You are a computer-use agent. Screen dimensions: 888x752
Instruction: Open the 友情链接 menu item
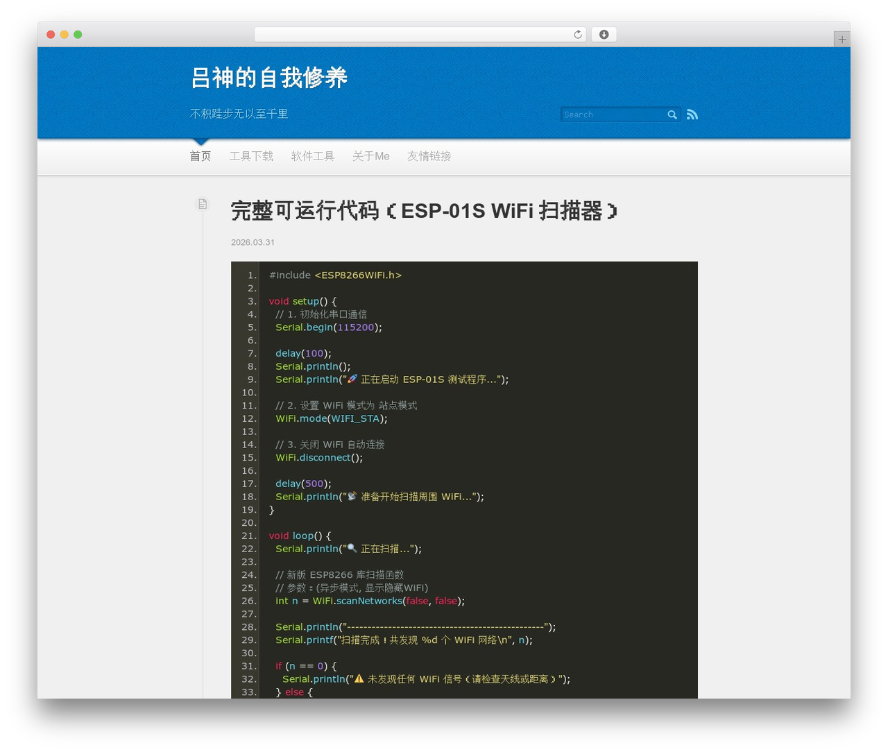pos(429,156)
